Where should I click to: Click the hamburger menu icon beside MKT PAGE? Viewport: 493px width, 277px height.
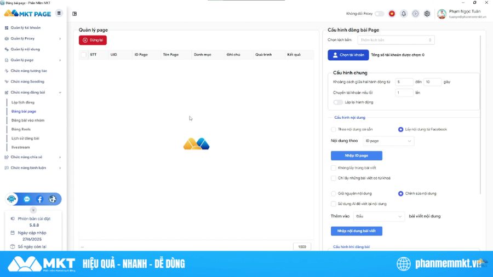pyautogui.click(x=59, y=13)
